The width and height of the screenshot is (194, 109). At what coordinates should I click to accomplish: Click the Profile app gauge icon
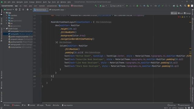tap(144, 6)
